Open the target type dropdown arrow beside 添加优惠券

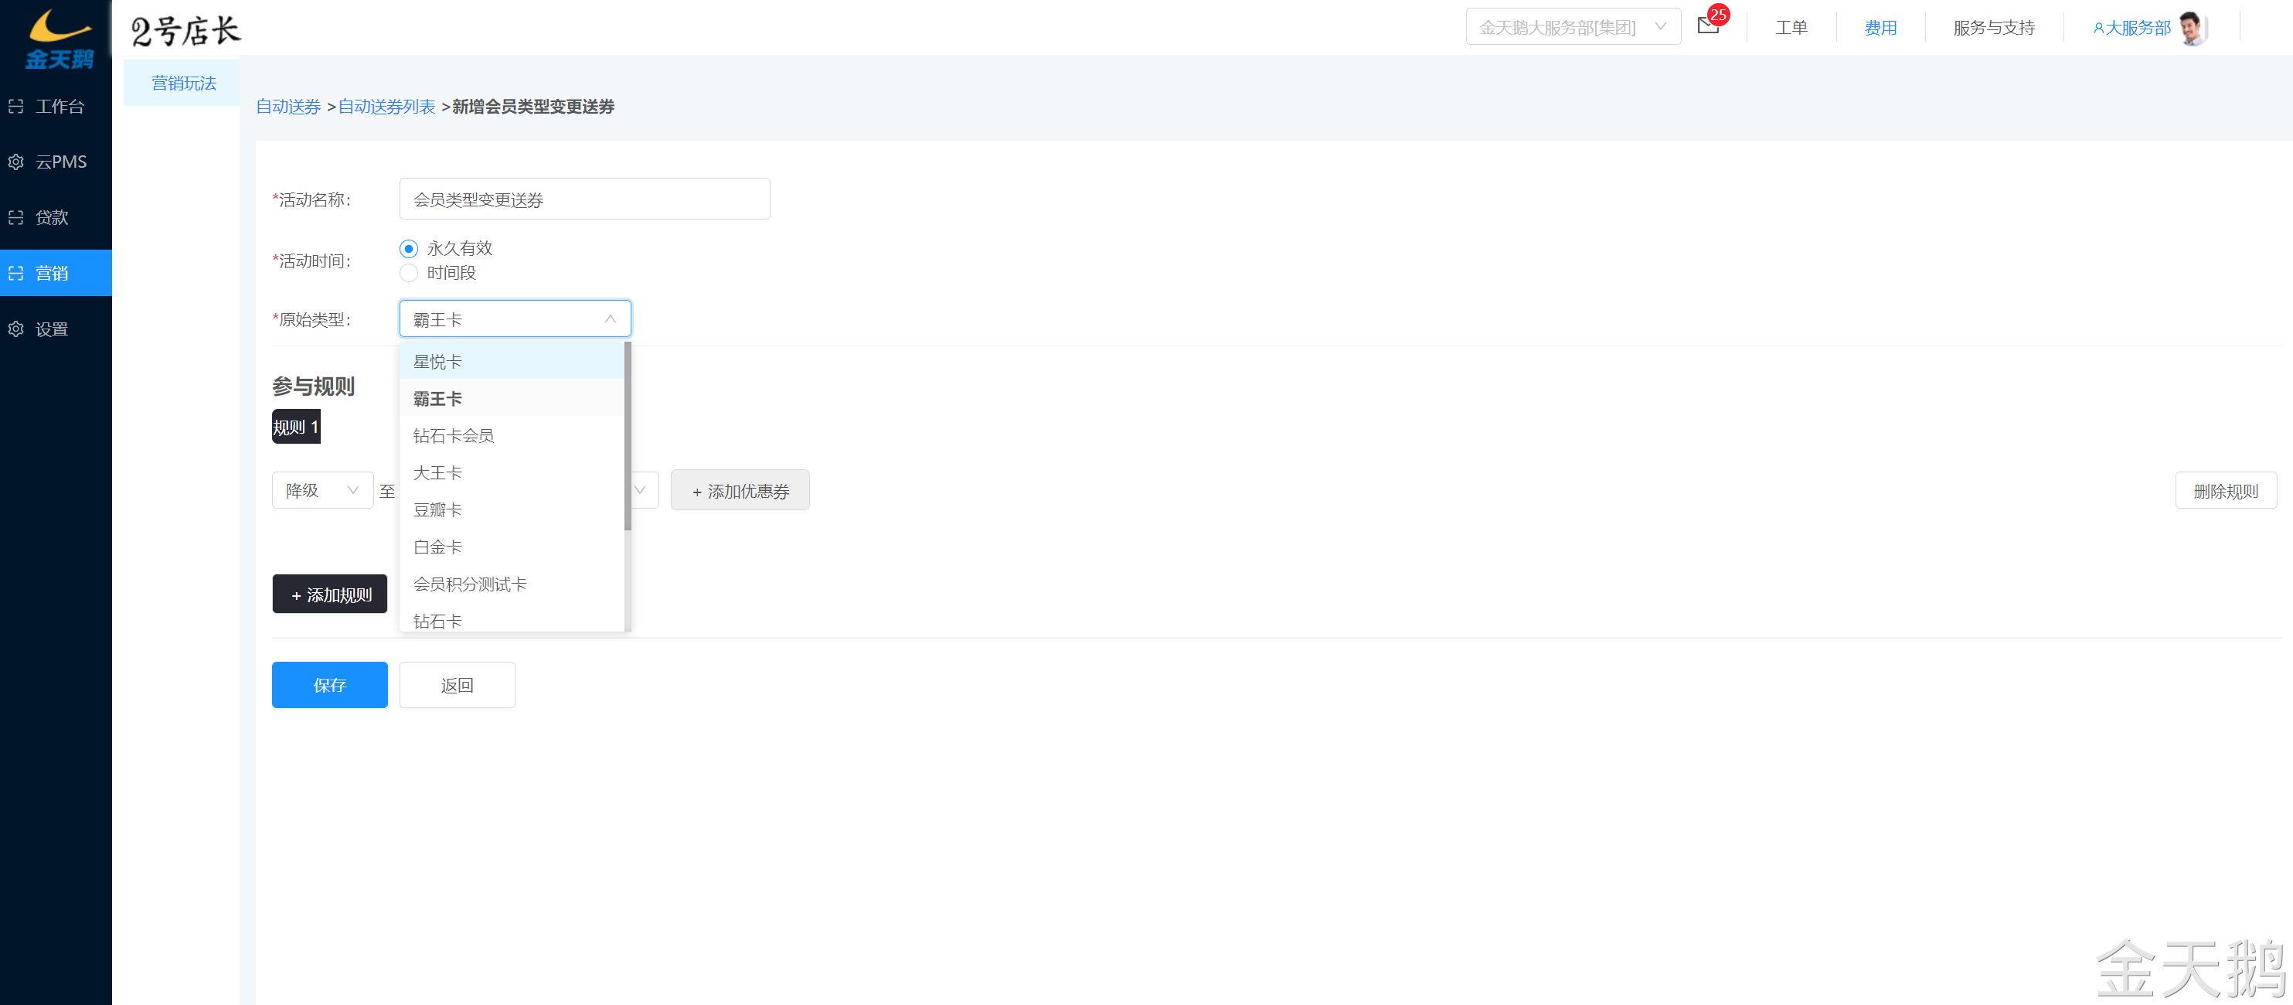(x=639, y=490)
